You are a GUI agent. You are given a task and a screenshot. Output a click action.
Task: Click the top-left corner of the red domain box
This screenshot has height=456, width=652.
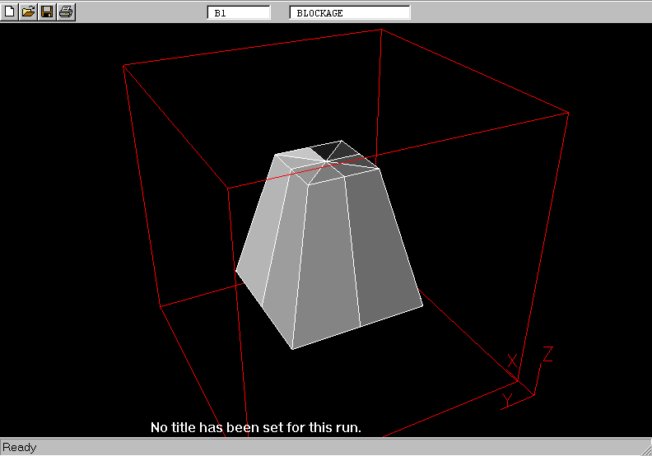tap(123, 65)
